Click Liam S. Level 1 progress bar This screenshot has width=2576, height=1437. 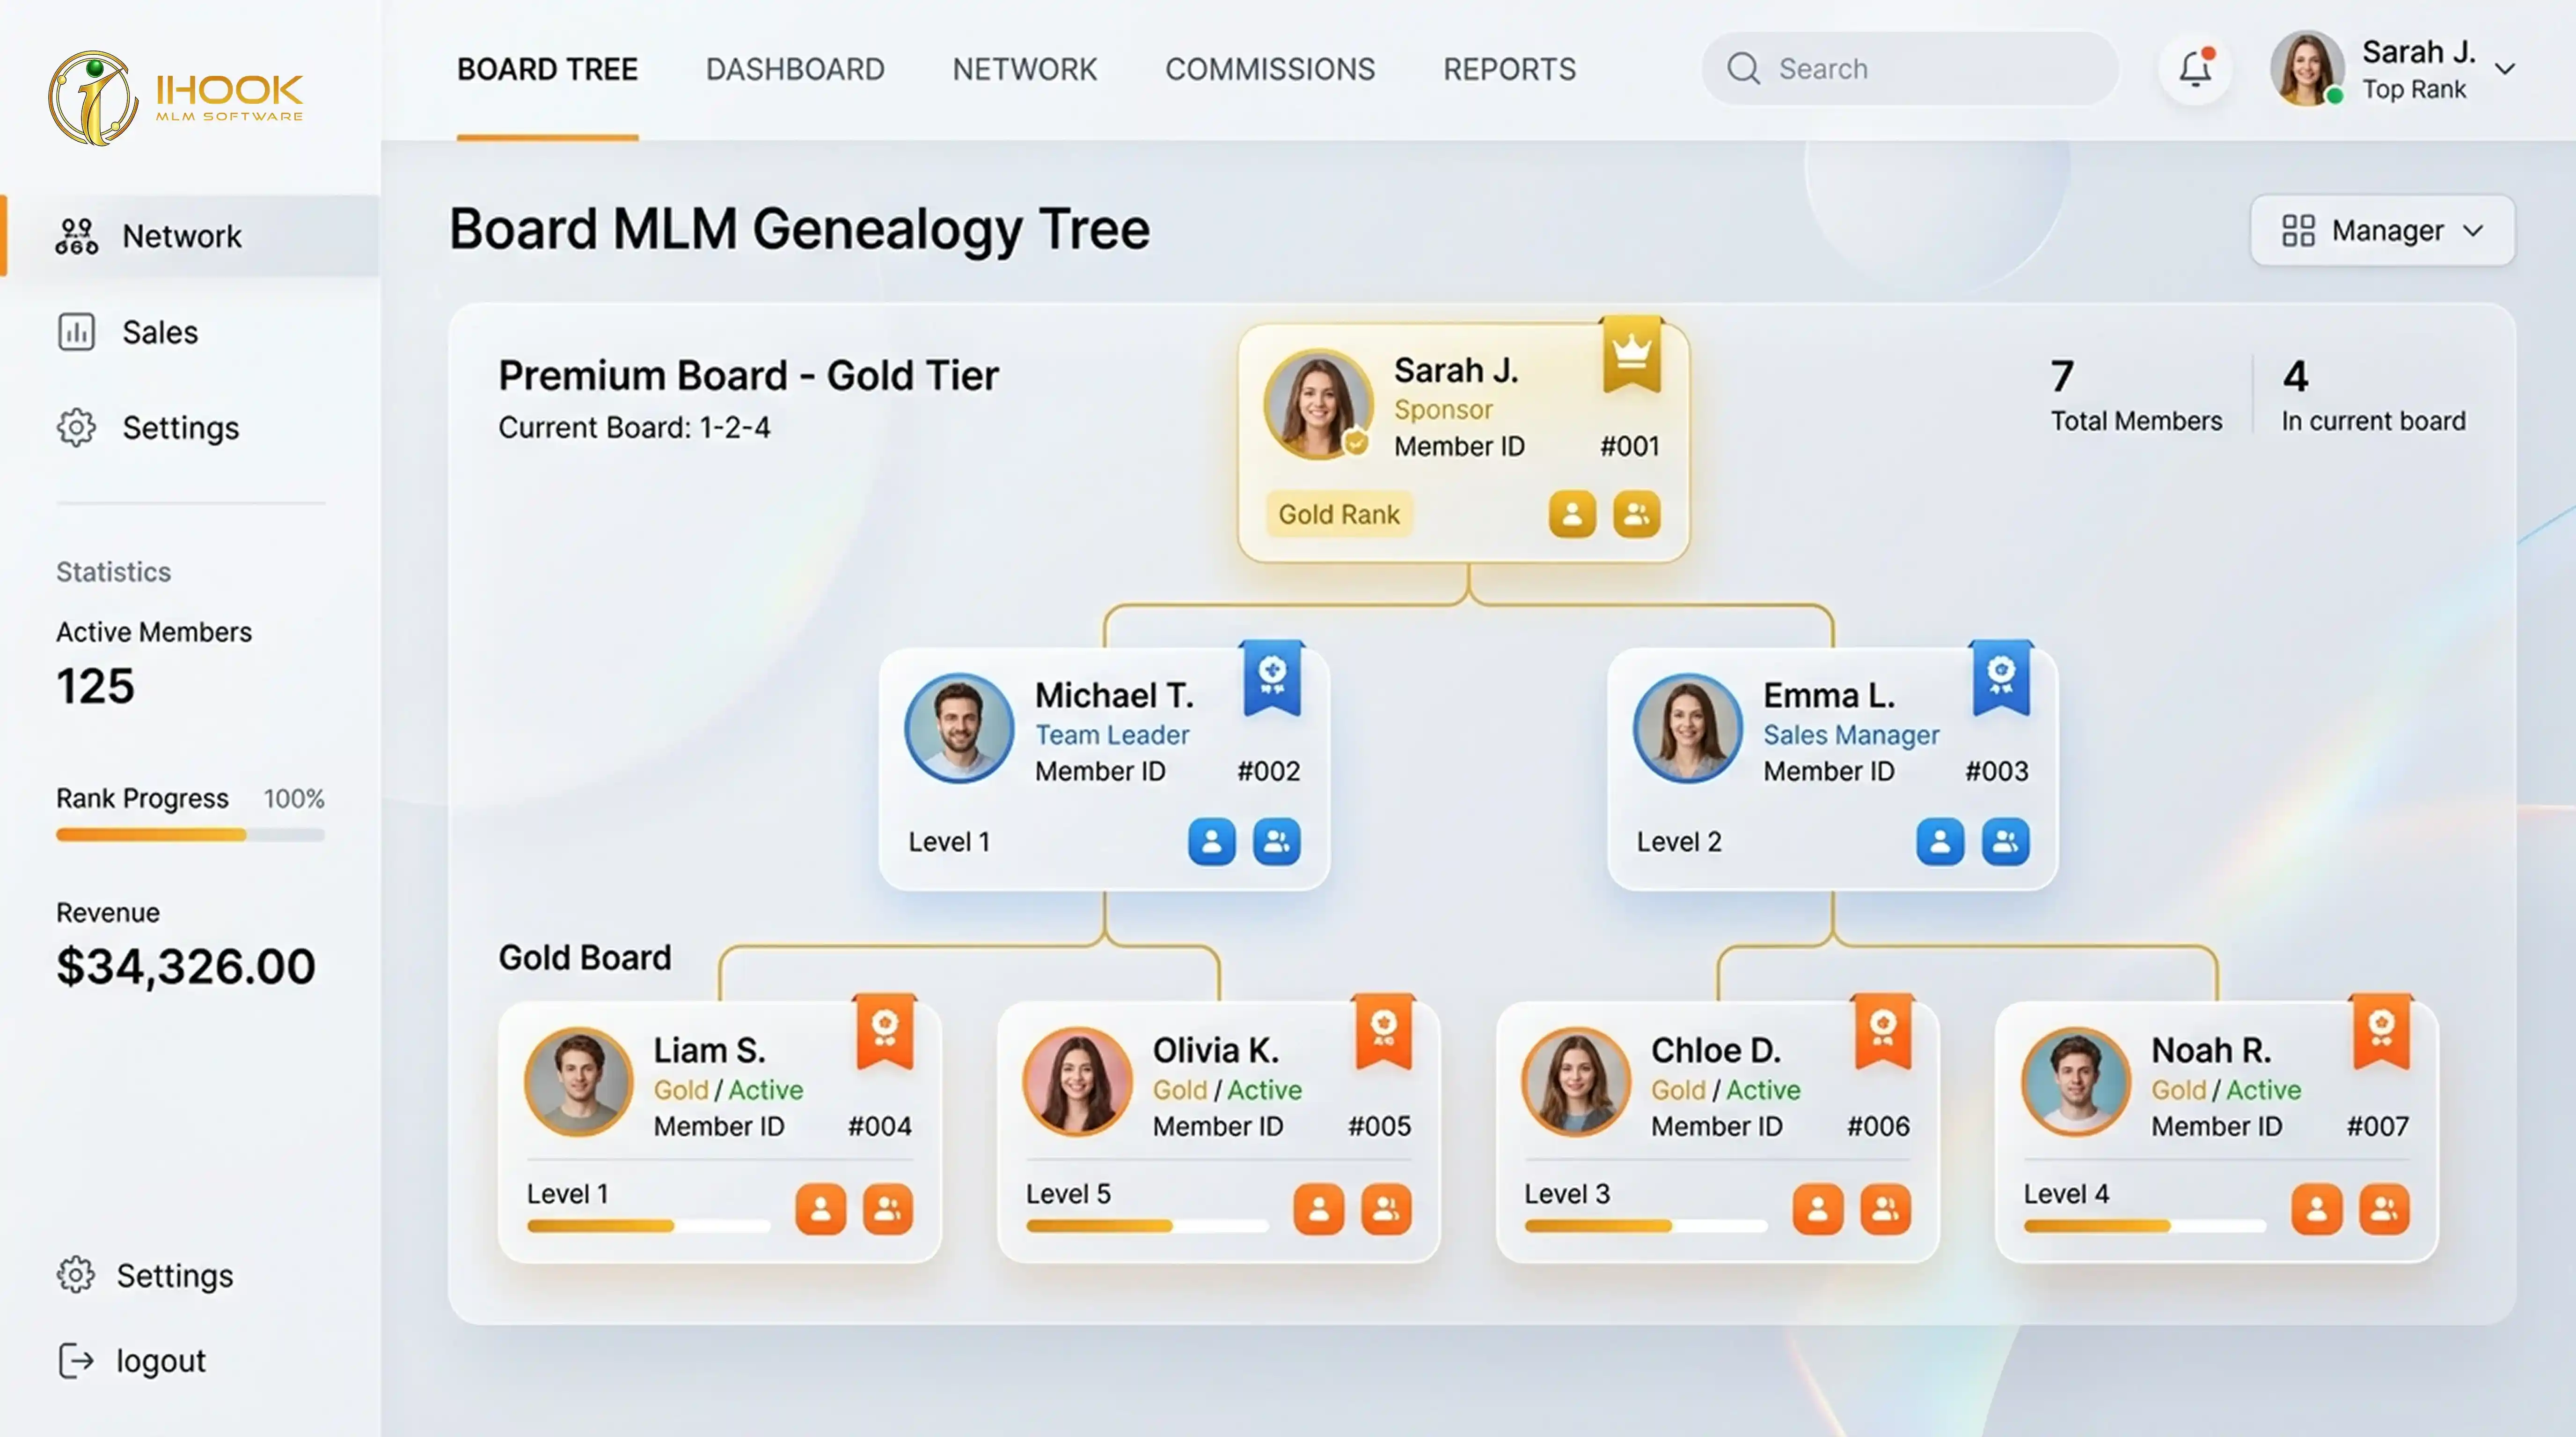(648, 1225)
